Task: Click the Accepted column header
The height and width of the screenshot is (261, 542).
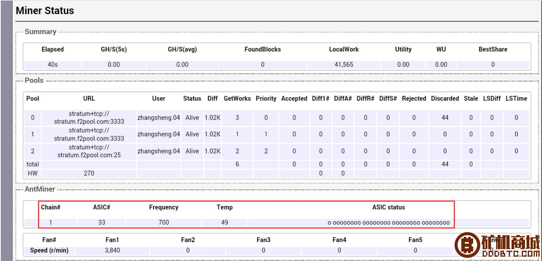Action: [294, 98]
